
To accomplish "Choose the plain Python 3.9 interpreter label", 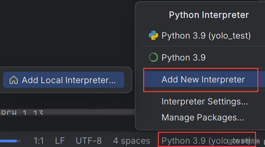I will point(183,58).
